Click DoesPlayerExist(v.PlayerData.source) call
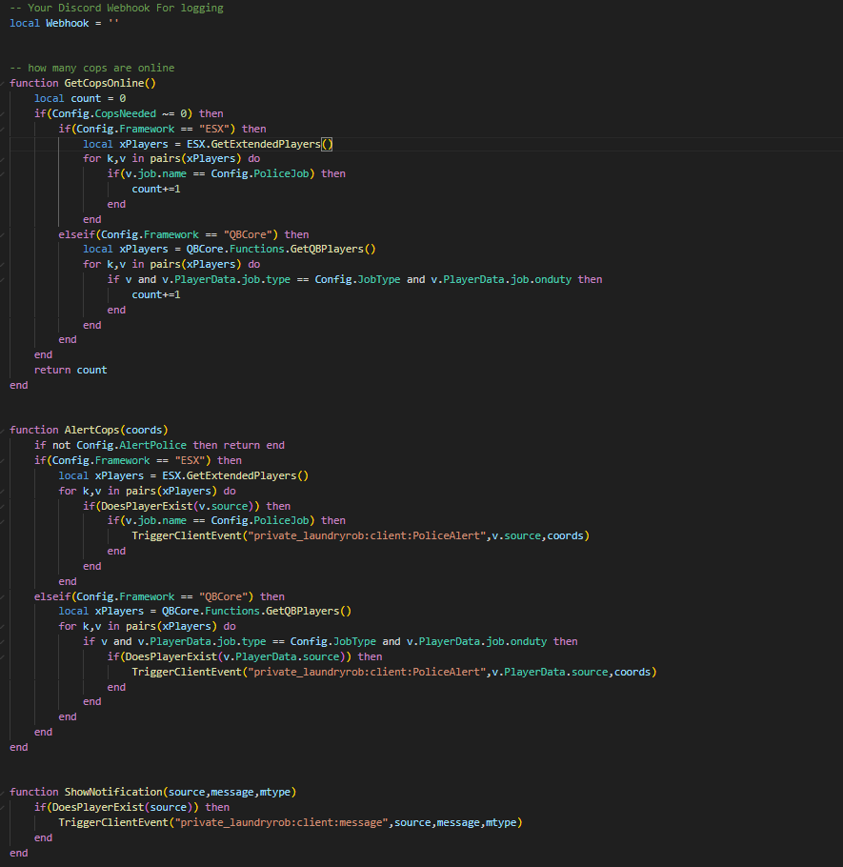 pyautogui.click(x=235, y=656)
